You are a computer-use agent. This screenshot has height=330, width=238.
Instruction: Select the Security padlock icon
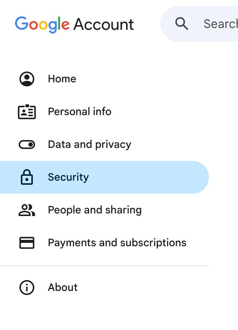pos(26,177)
